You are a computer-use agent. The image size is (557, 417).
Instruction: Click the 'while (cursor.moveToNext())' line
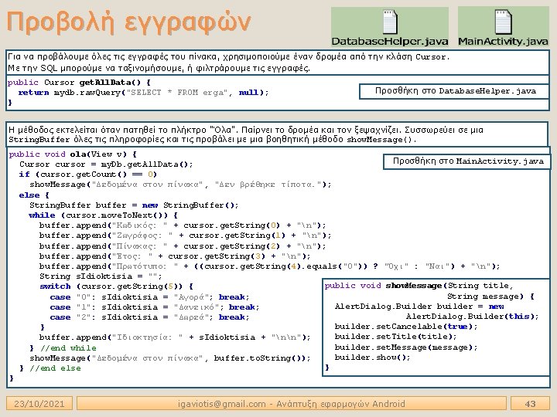click(x=103, y=215)
